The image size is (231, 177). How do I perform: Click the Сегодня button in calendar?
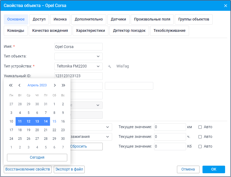[x=37, y=157]
